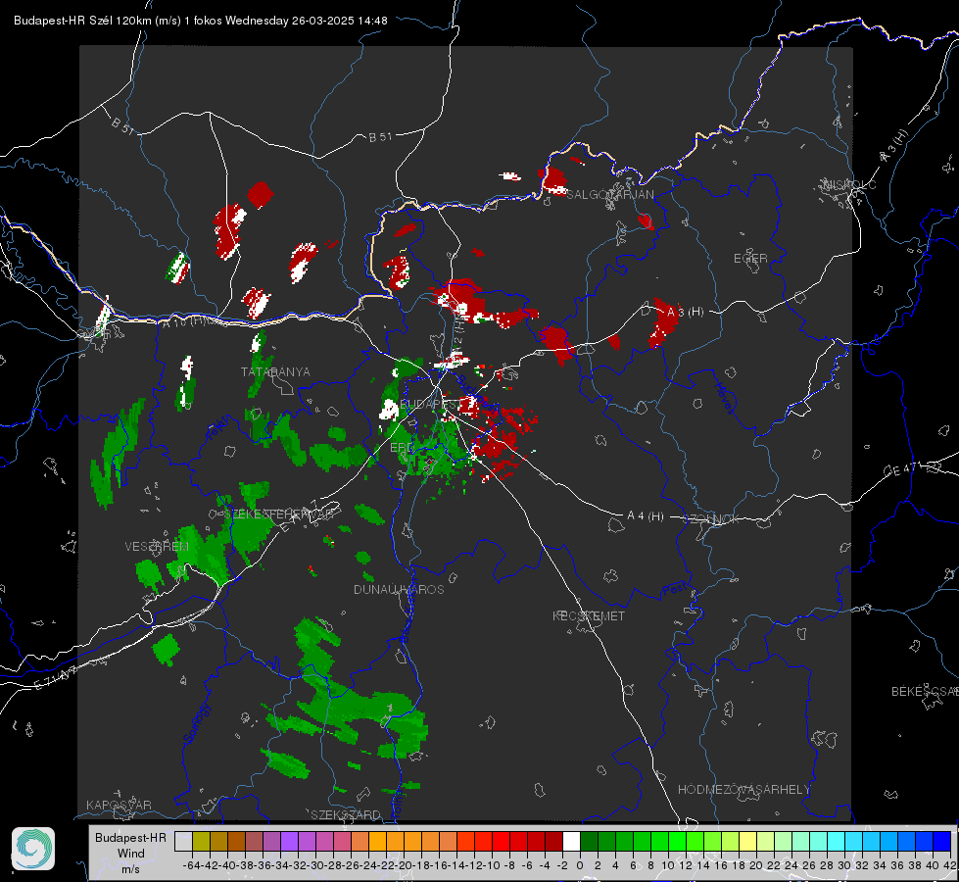Click the 'B 51' label at map top-center

click(x=380, y=137)
